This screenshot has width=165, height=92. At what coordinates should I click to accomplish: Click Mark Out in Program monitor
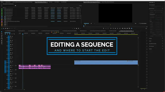coord(108,28)
